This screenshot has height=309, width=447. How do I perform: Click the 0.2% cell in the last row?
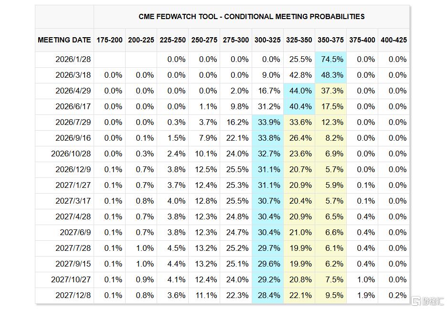pyautogui.click(x=397, y=295)
